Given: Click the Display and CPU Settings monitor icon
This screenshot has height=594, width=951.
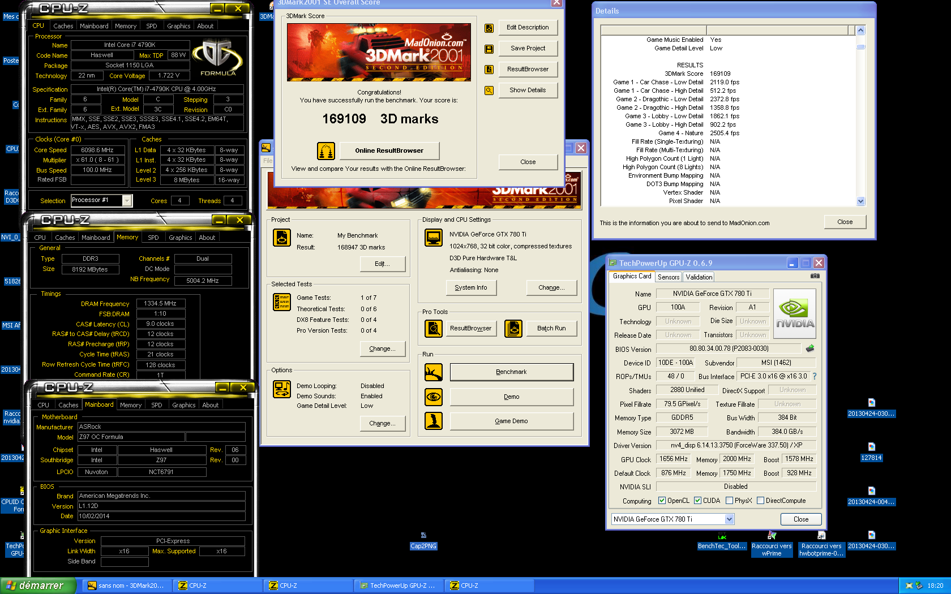Looking at the screenshot, I should click(x=434, y=238).
